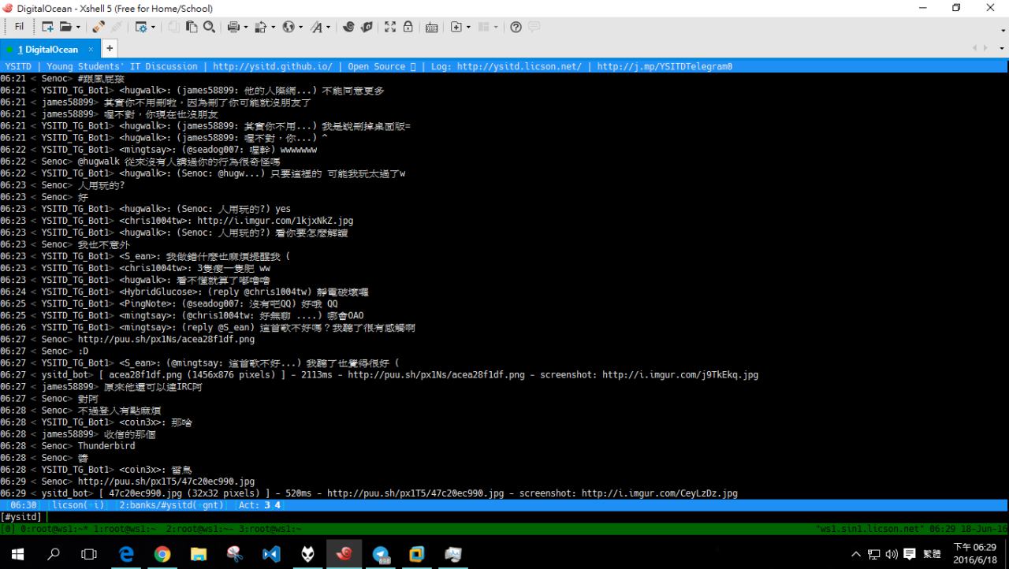This screenshot has width=1009, height=569.
Task: Add a new tab with plus button
Action: [x=110, y=49]
